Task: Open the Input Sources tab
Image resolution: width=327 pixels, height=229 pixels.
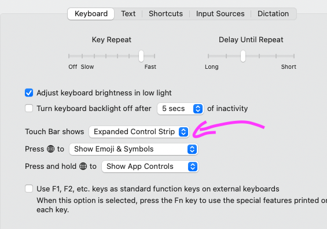Action: 221,14
